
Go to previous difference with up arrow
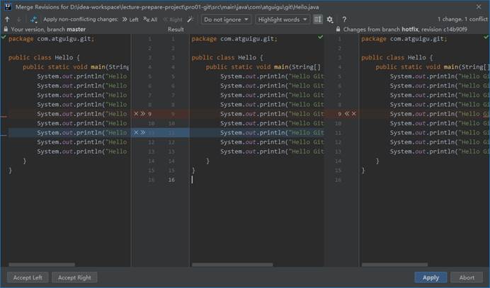click(7, 20)
